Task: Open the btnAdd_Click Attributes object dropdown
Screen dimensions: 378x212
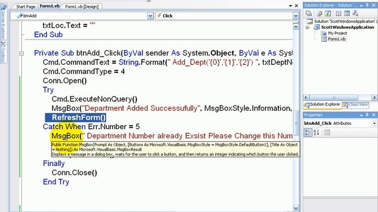Action: pyautogui.click(x=374, y=123)
